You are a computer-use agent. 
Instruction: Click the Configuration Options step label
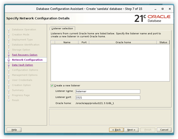[x=25, y=70]
